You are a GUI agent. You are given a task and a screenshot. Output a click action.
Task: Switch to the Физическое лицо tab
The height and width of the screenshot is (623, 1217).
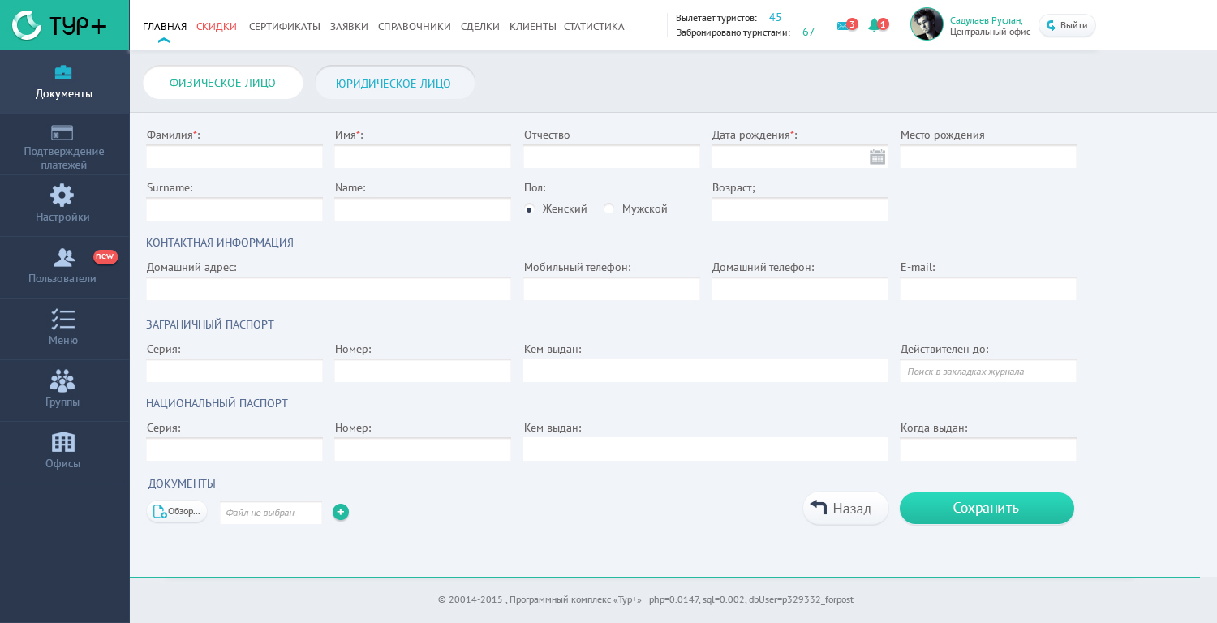point(223,83)
